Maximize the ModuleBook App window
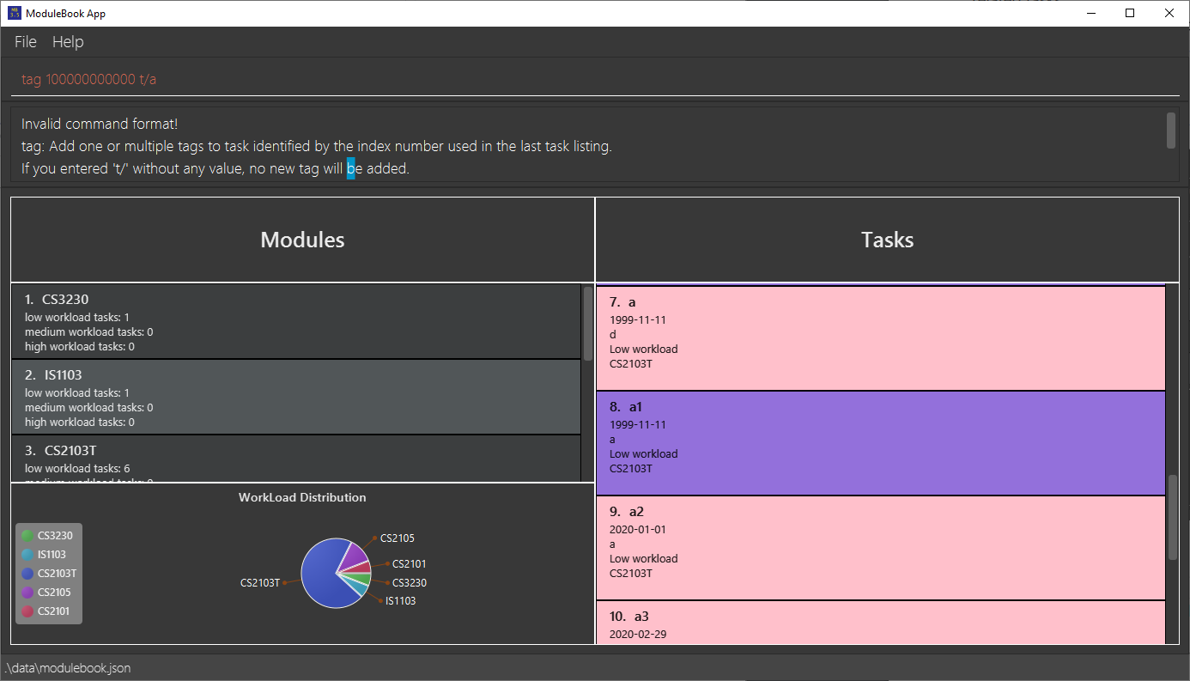This screenshot has width=1190, height=681. pyautogui.click(x=1130, y=13)
